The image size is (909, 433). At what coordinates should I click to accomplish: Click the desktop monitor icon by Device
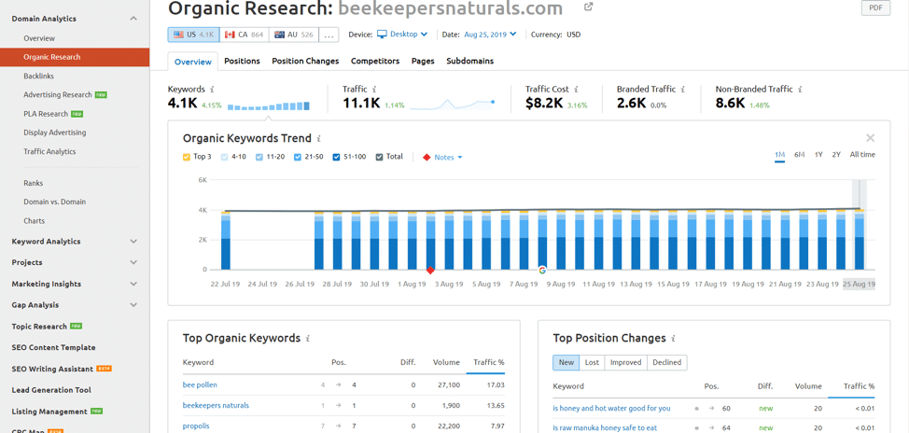click(x=382, y=35)
